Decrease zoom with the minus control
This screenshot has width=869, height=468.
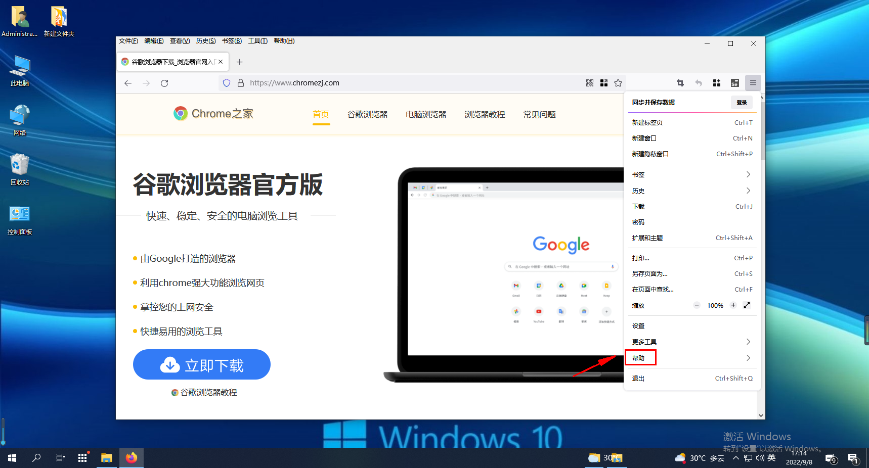pos(697,305)
